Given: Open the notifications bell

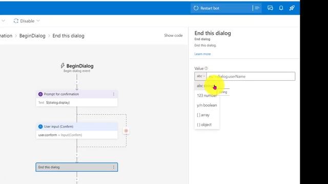Looking at the screenshot, I should click(281, 8).
